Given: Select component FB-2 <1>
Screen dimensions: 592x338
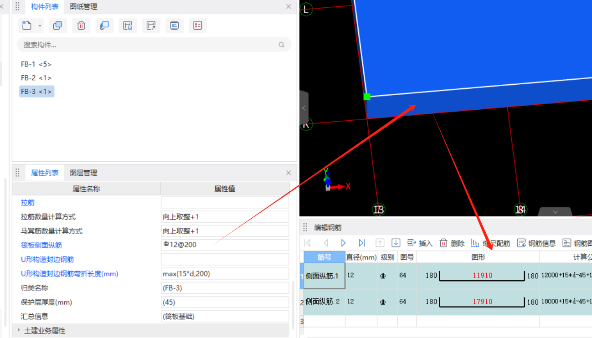Looking at the screenshot, I should point(36,78).
